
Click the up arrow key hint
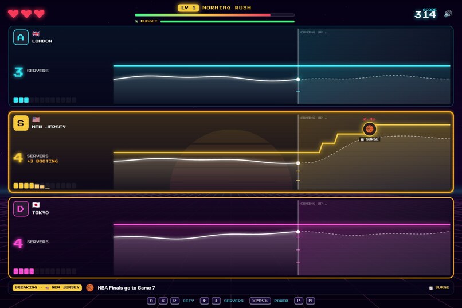(204, 301)
